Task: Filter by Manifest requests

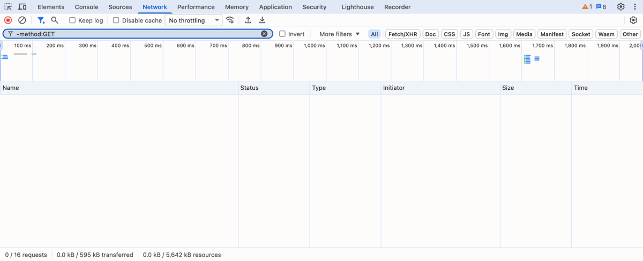Action: coord(551,34)
